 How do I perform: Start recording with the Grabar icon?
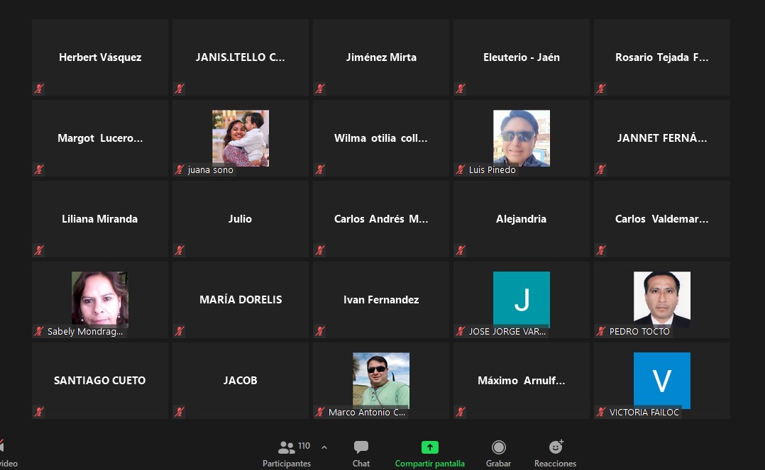click(x=499, y=447)
